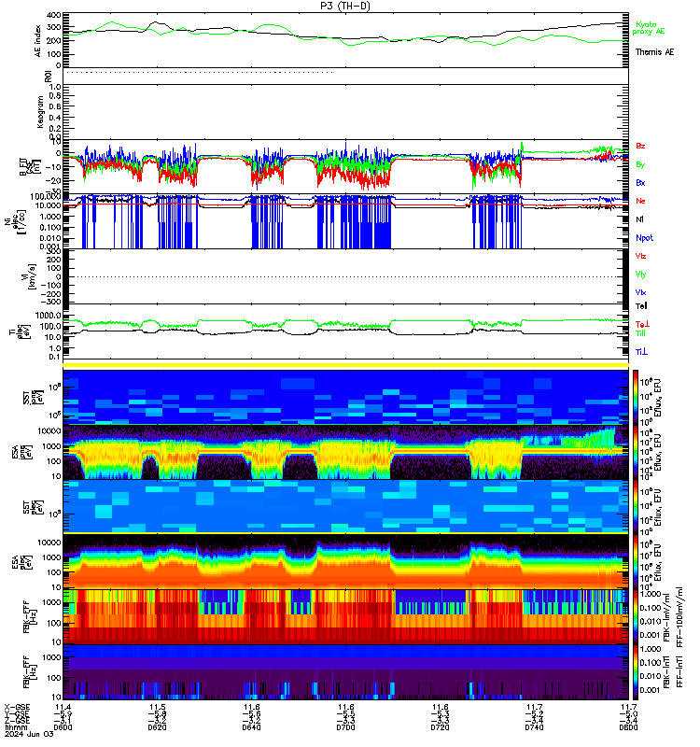Click the plot title 'P3 (TH-D)'
The width and height of the screenshot is (700, 747).
point(345,6)
